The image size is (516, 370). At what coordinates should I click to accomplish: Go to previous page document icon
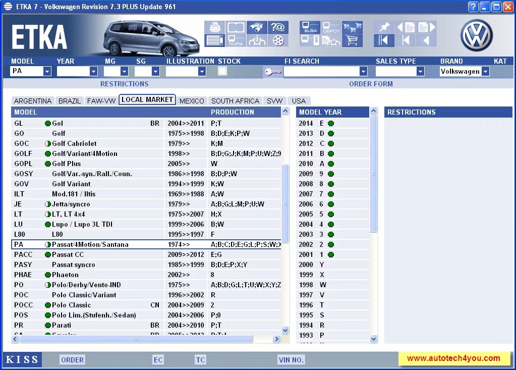tap(406, 27)
